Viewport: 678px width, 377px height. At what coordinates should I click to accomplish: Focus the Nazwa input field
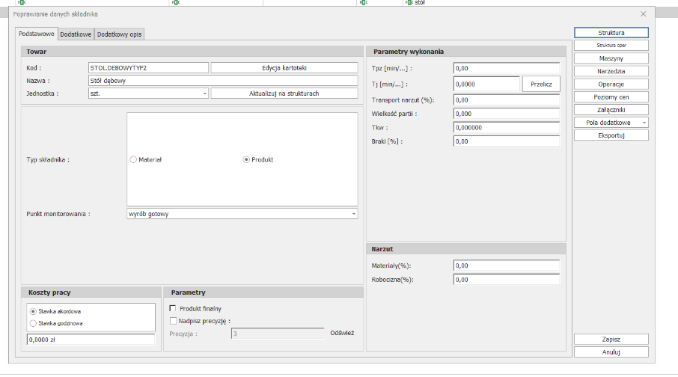[222, 81]
